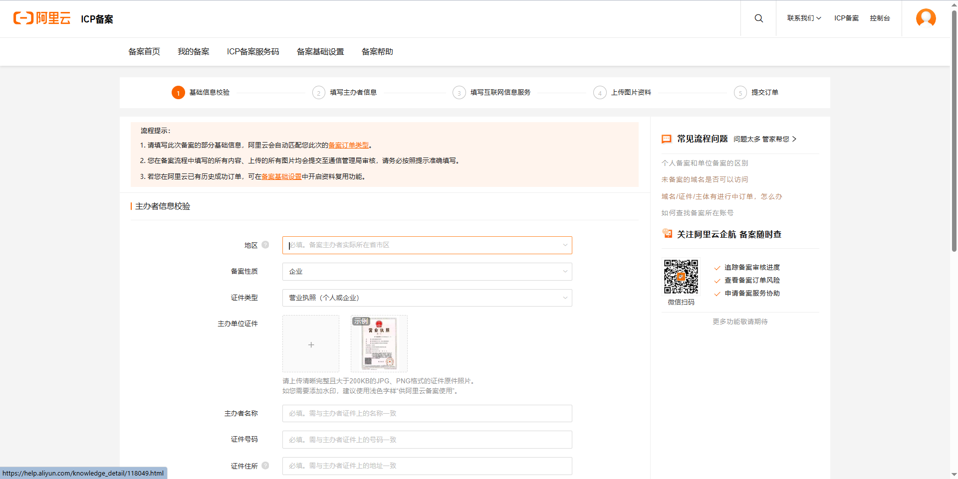958x479 pixels.
Task: Open the user avatar menu
Action: 926,18
